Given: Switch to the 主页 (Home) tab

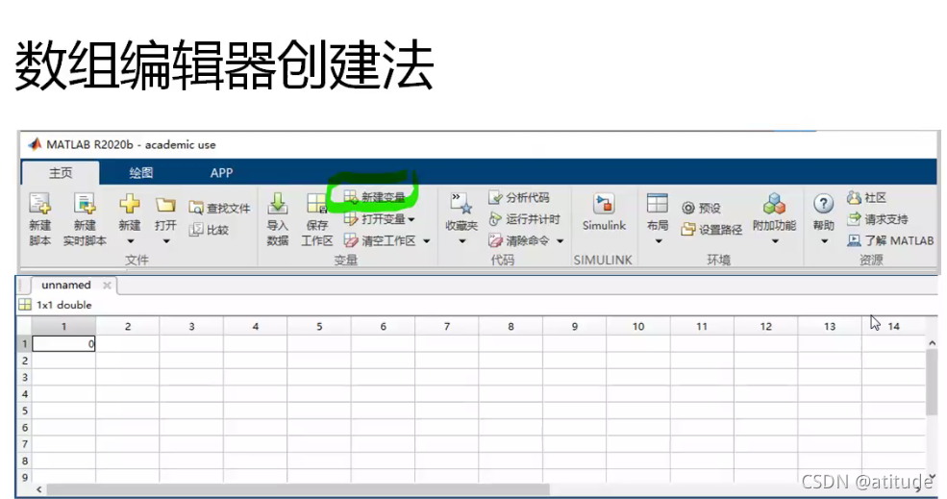Looking at the screenshot, I should coord(61,173).
